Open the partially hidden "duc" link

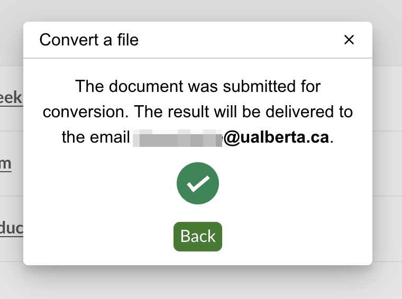[11, 229]
